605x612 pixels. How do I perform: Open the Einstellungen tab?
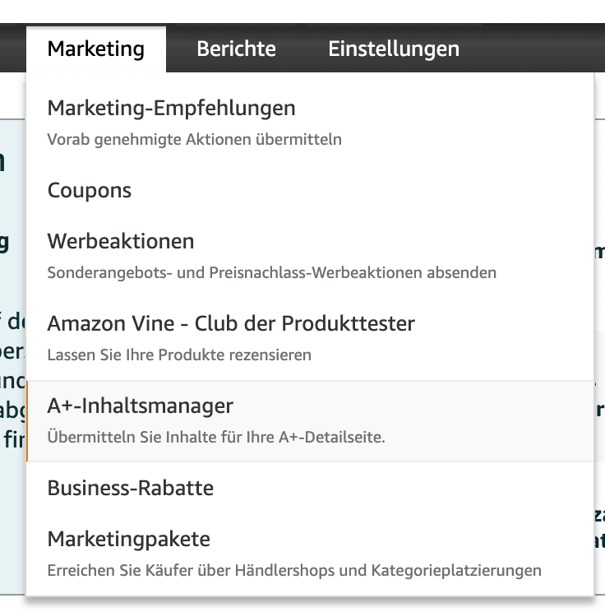click(394, 49)
